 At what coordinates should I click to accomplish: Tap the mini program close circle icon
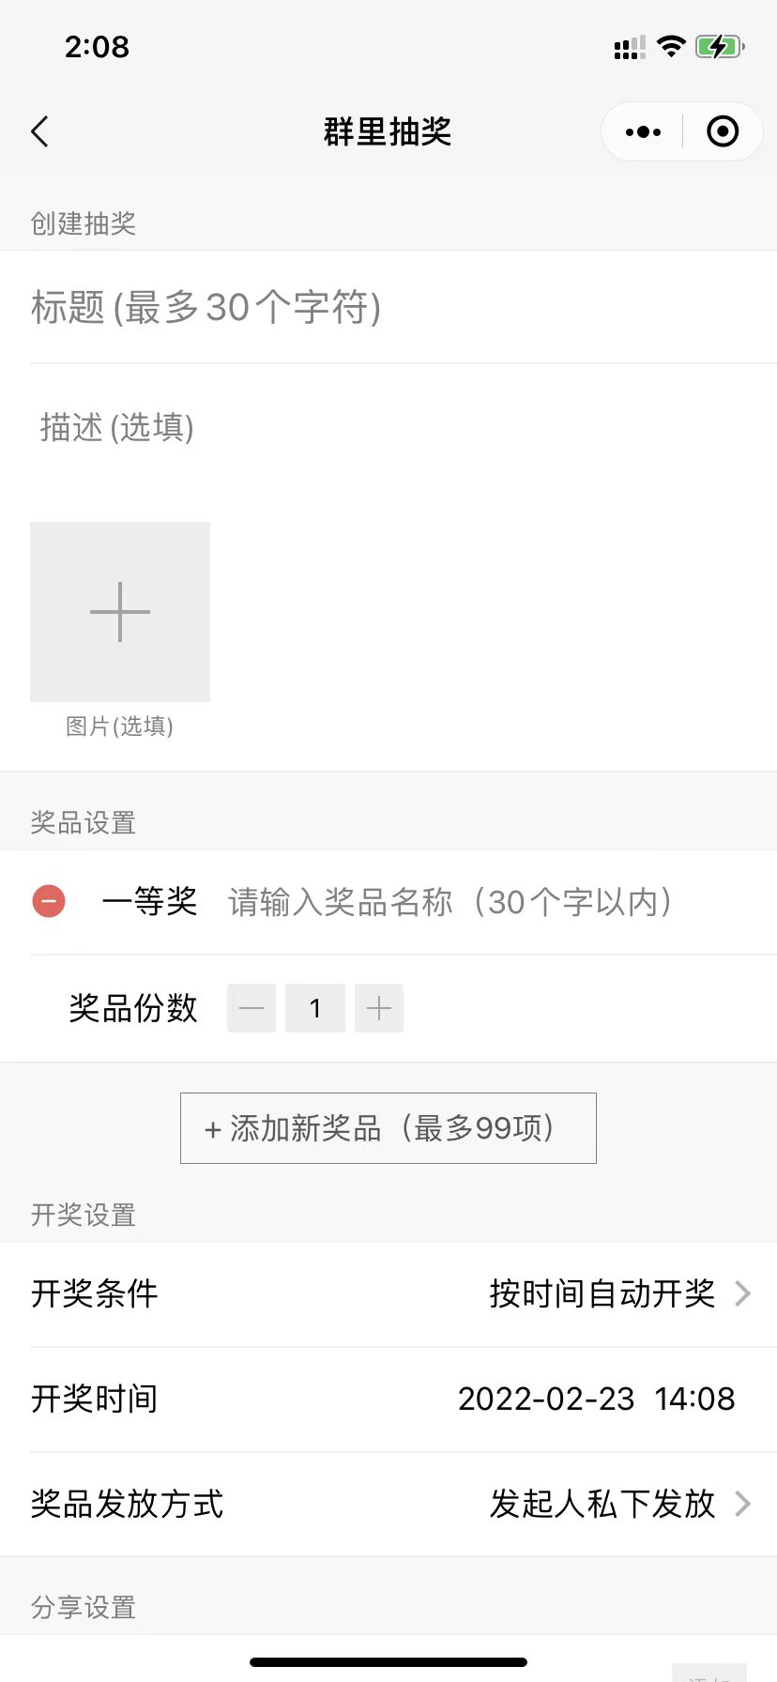tap(723, 131)
